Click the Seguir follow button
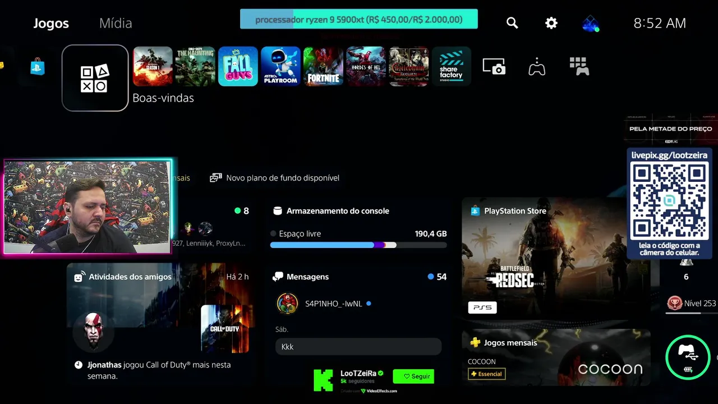718x404 pixels. pyautogui.click(x=413, y=377)
